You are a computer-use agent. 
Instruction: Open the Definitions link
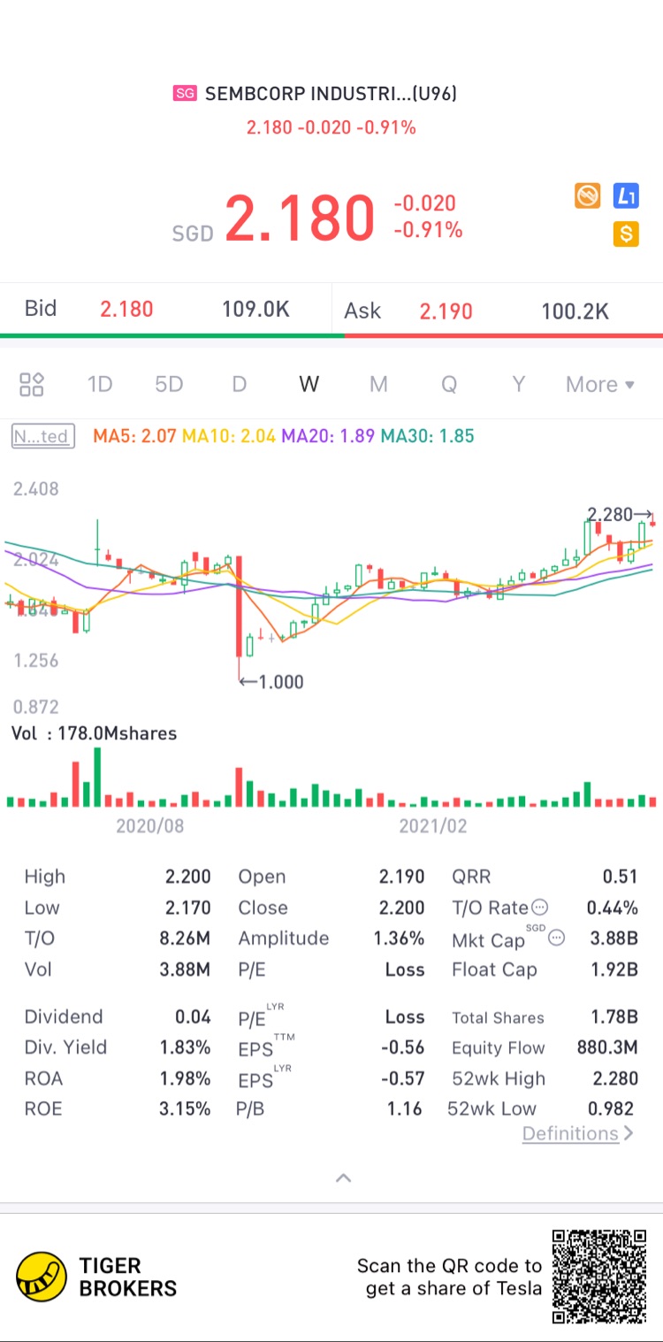(578, 1133)
